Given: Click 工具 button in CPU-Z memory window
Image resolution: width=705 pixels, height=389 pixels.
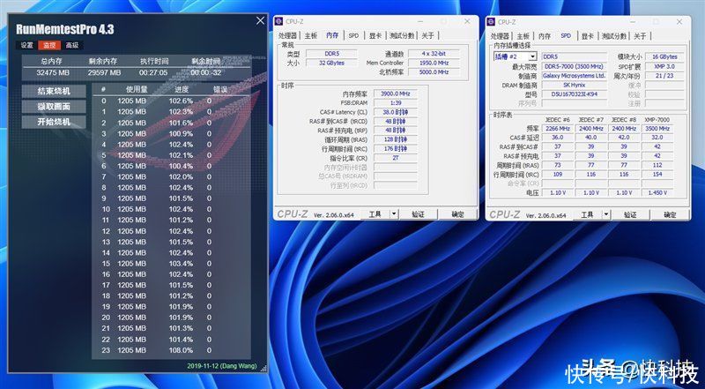Looking at the screenshot, I should (x=375, y=214).
